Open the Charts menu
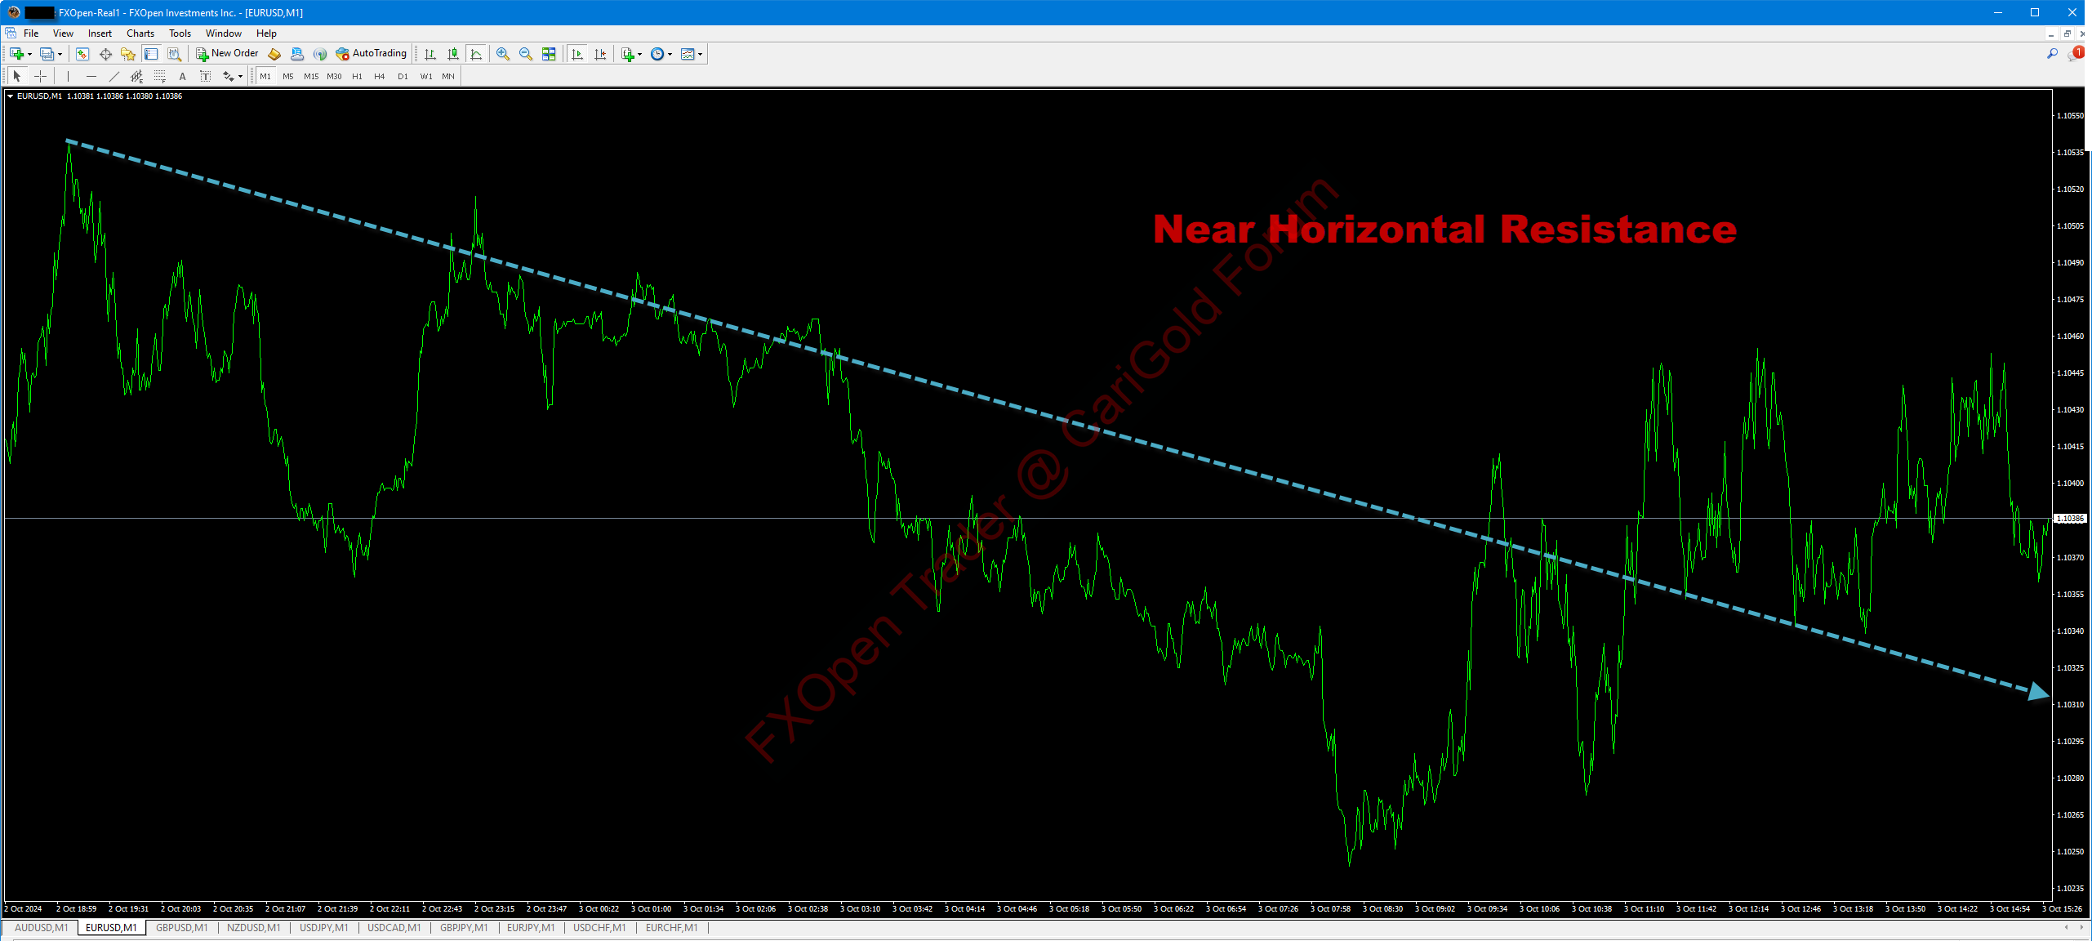2092x941 pixels. [140, 33]
